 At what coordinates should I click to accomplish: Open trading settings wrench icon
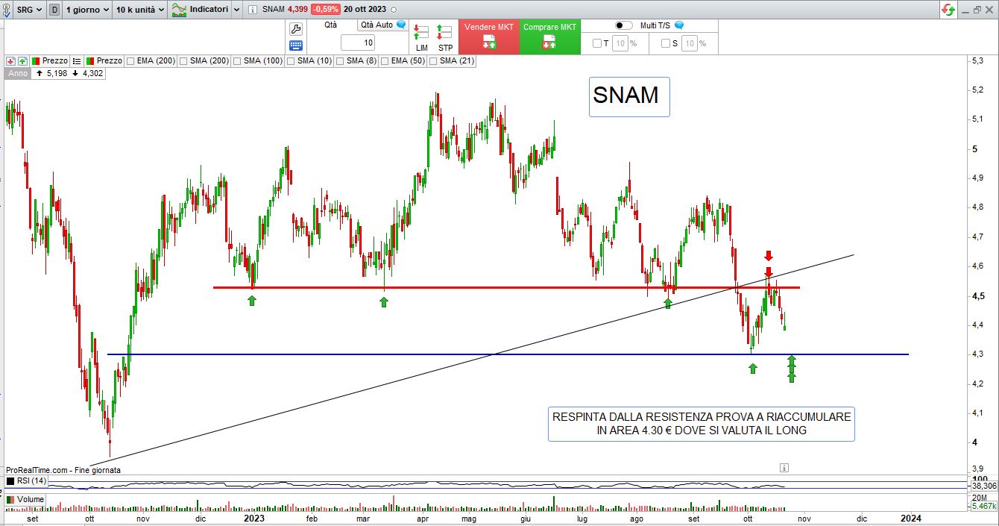pos(295,29)
